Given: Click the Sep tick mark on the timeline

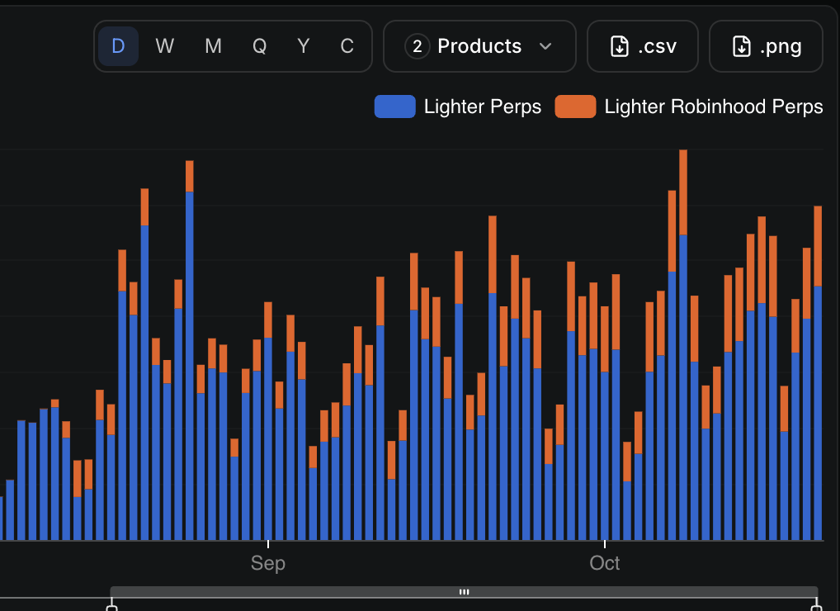Looking at the screenshot, I should (x=268, y=544).
